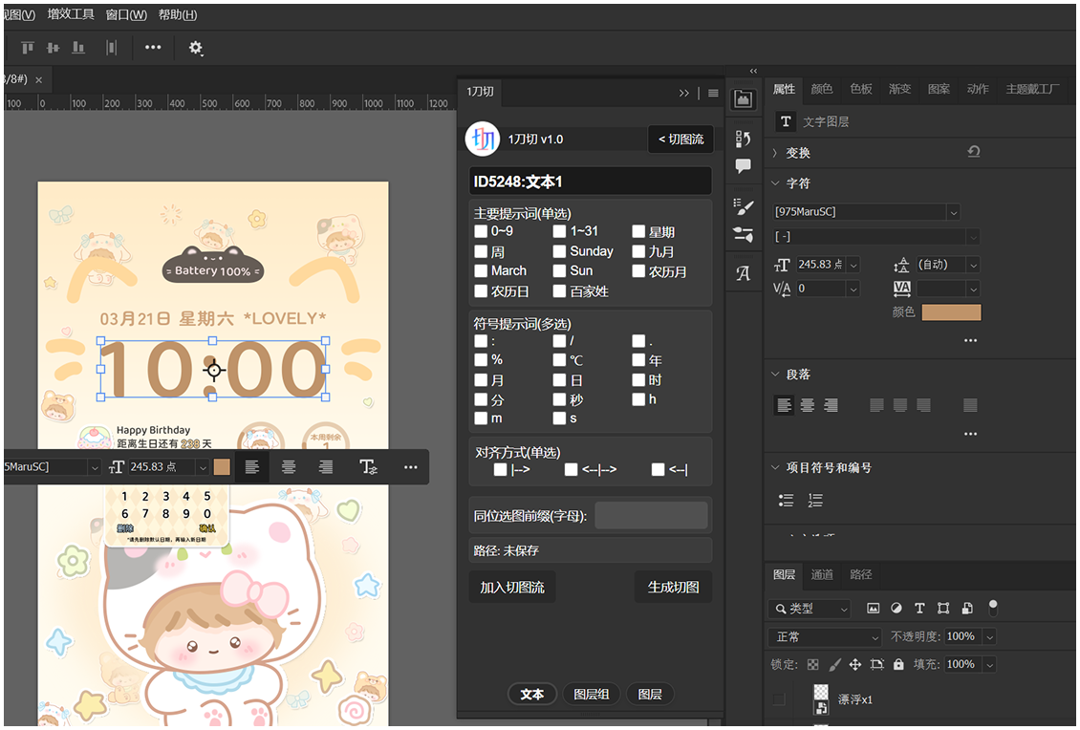The width and height of the screenshot is (1080, 730).
Task: Select the brush settings icon in the sidebar
Action: click(744, 234)
